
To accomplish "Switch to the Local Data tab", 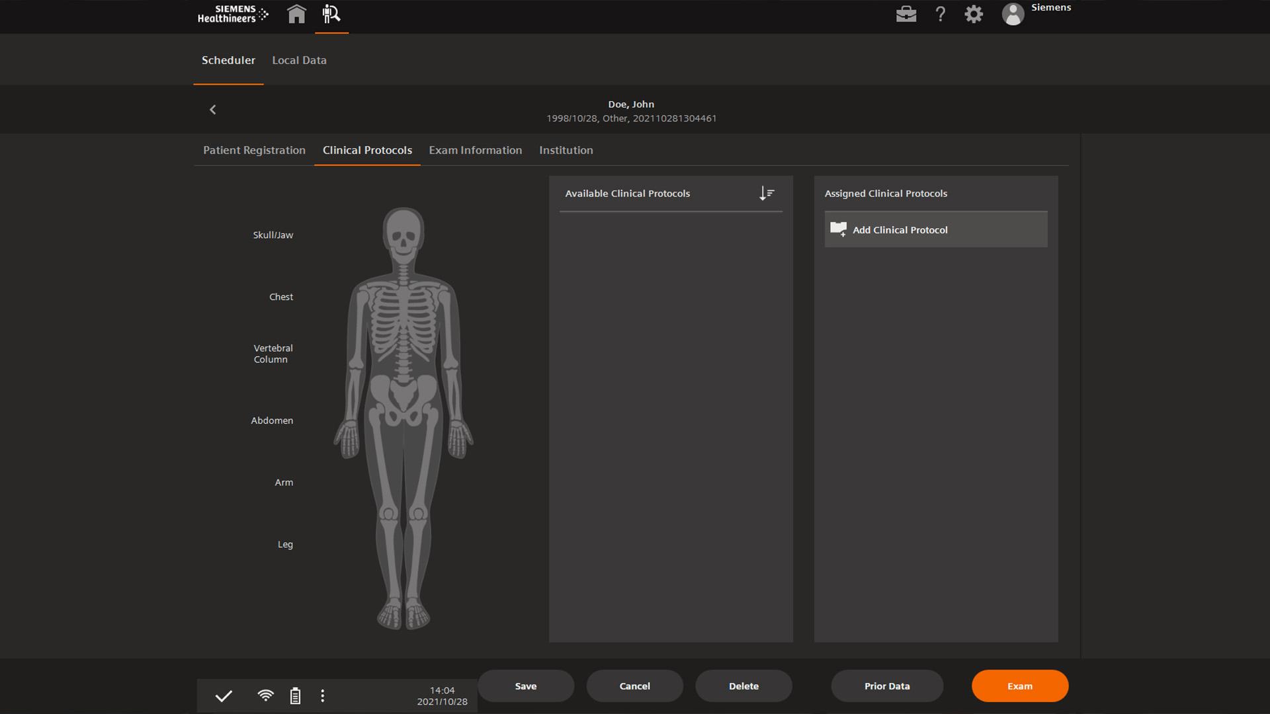I will (299, 59).
